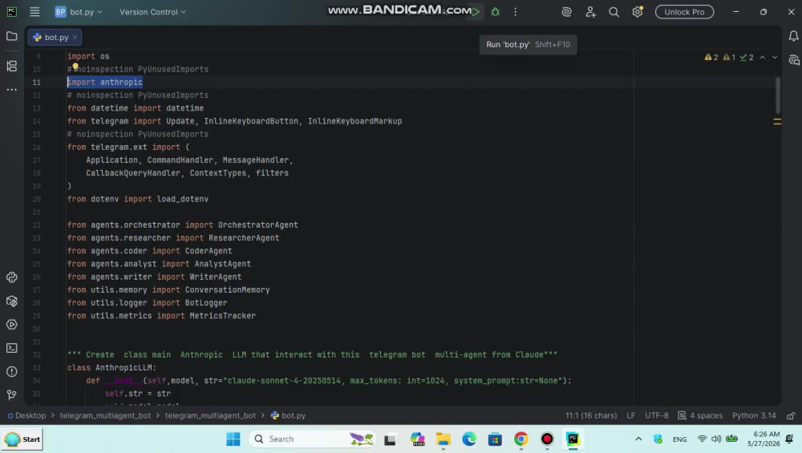
Task: Open the Git version control tool window
Action: coord(11,394)
